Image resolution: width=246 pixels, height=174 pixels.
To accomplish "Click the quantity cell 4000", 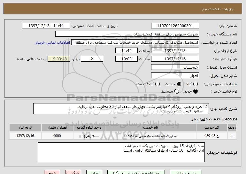I will click(x=57, y=136).
